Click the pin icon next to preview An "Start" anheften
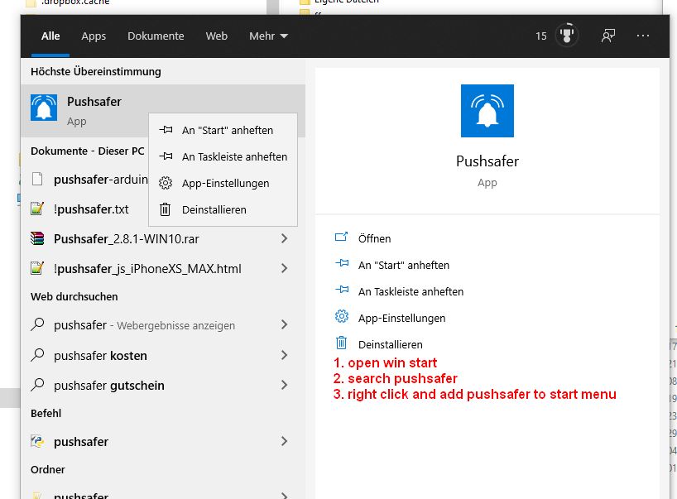Screen dimensions: 677x499 point(342,263)
